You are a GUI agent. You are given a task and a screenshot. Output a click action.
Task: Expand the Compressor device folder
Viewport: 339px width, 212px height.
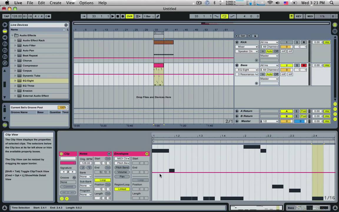click(x=15, y=66)
